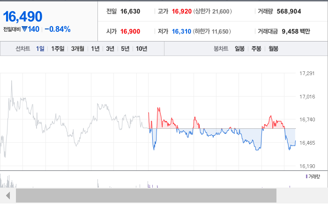Click the 거래대금 value 9,458 백만

(296, 31)
